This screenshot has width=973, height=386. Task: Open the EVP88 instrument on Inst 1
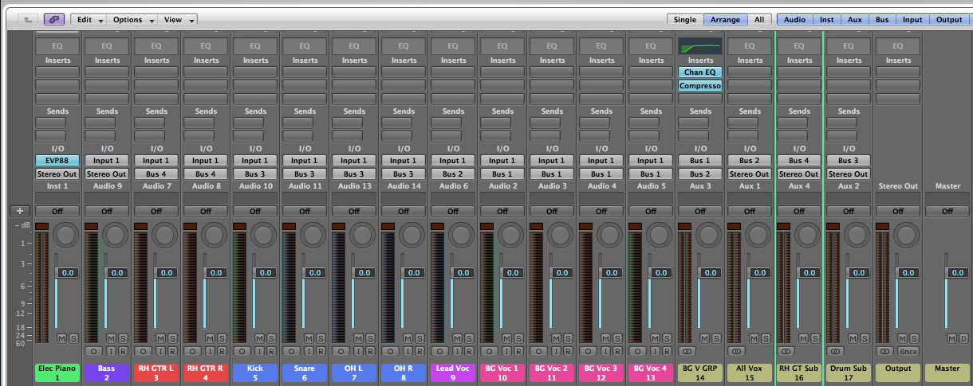[57, 160]
